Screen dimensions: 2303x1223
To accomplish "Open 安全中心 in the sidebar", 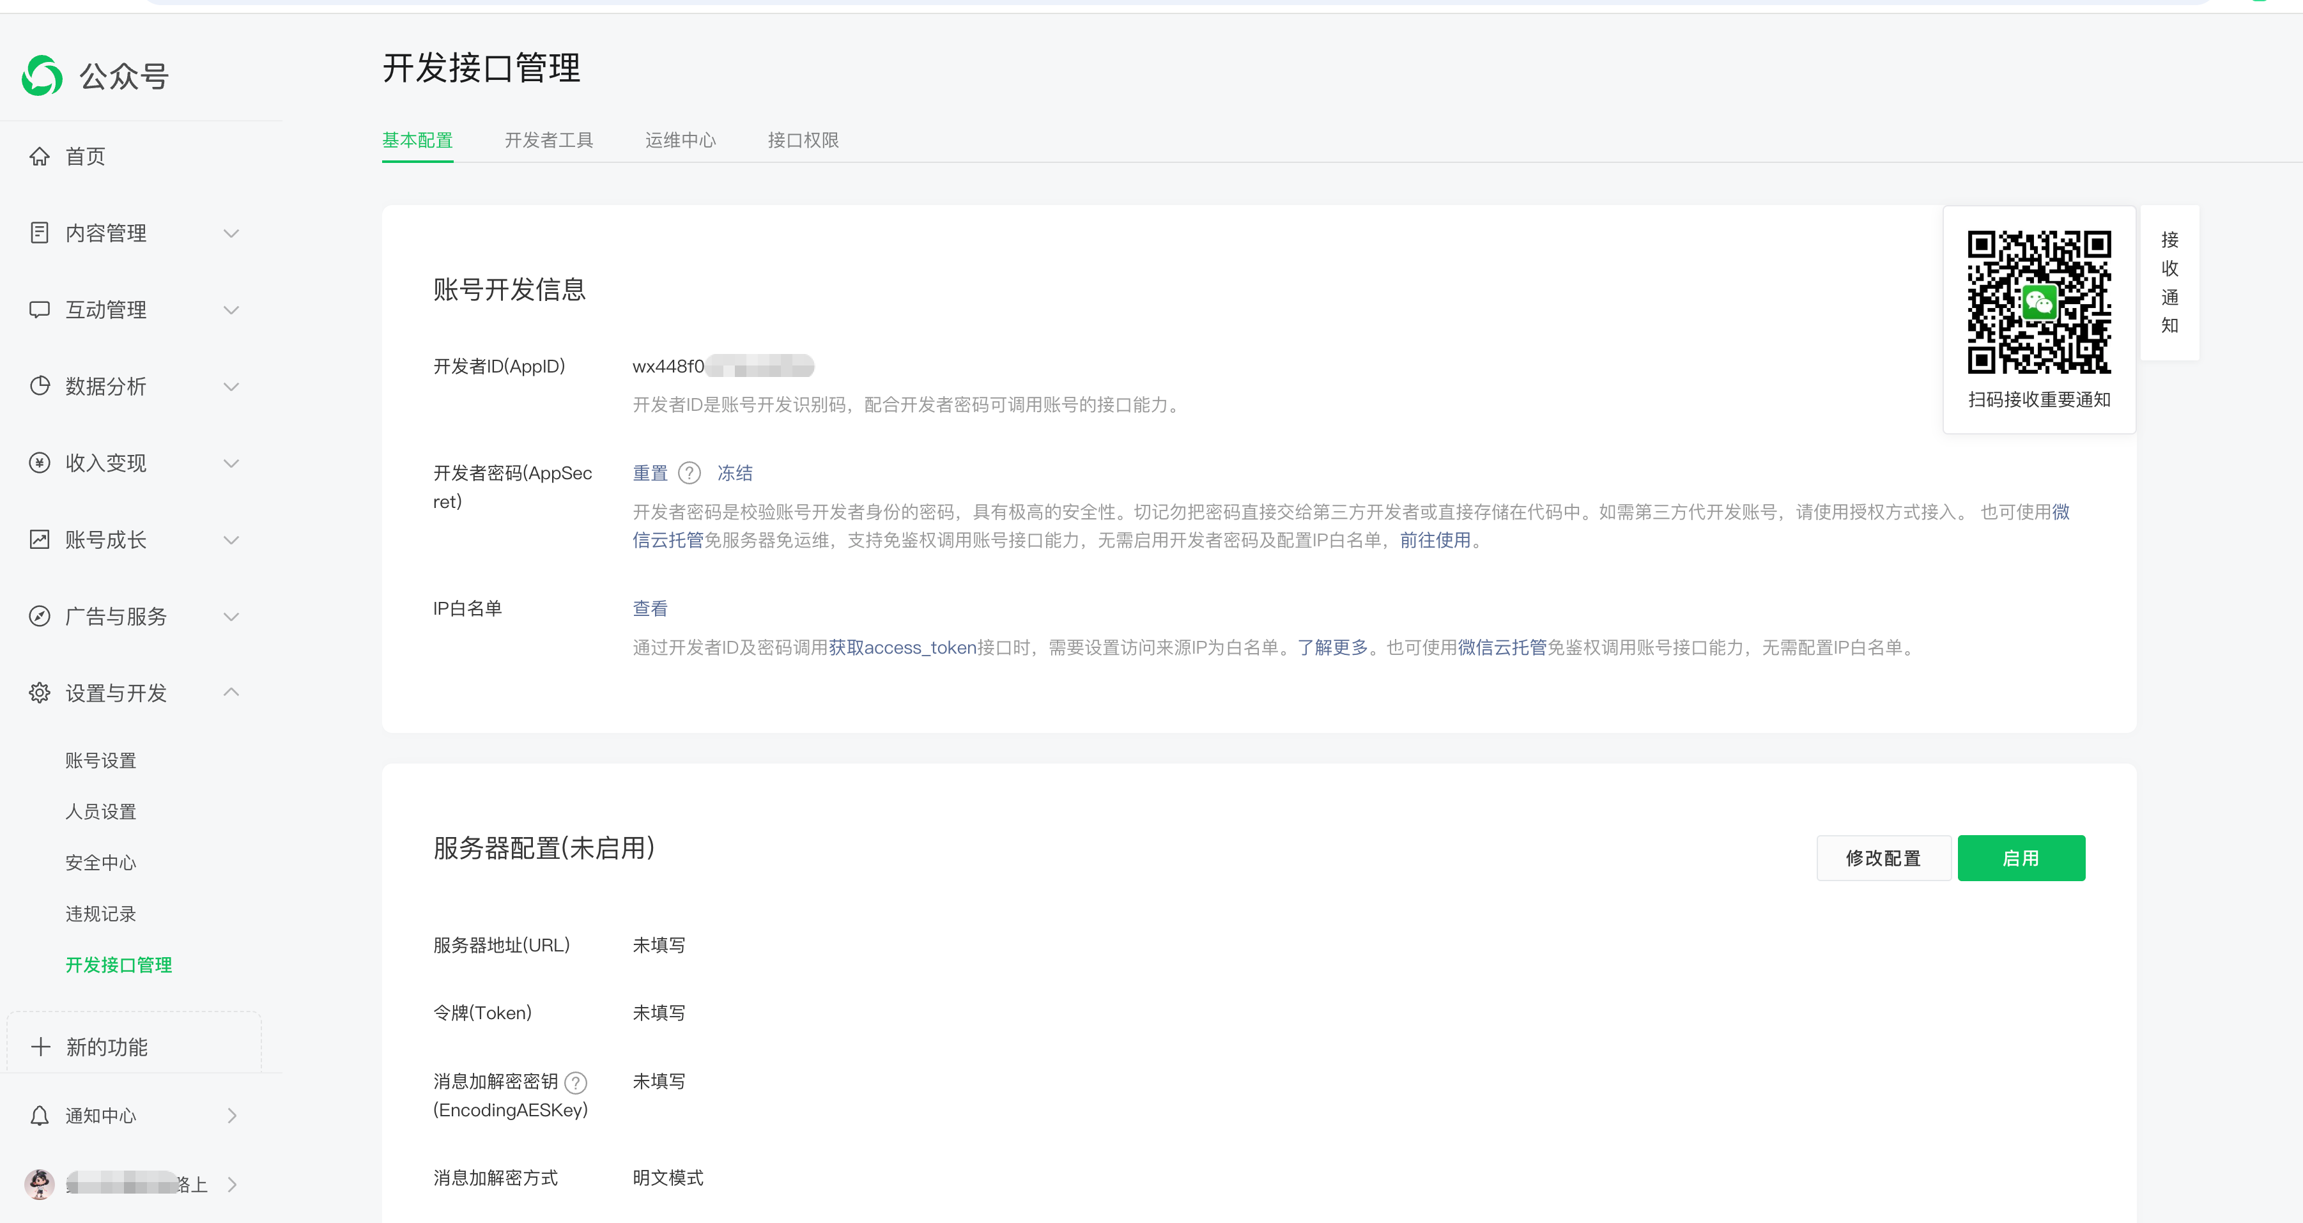I will (x=101, y=863).
